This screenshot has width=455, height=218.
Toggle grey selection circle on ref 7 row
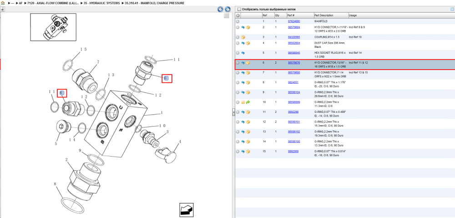coord(238,72)
